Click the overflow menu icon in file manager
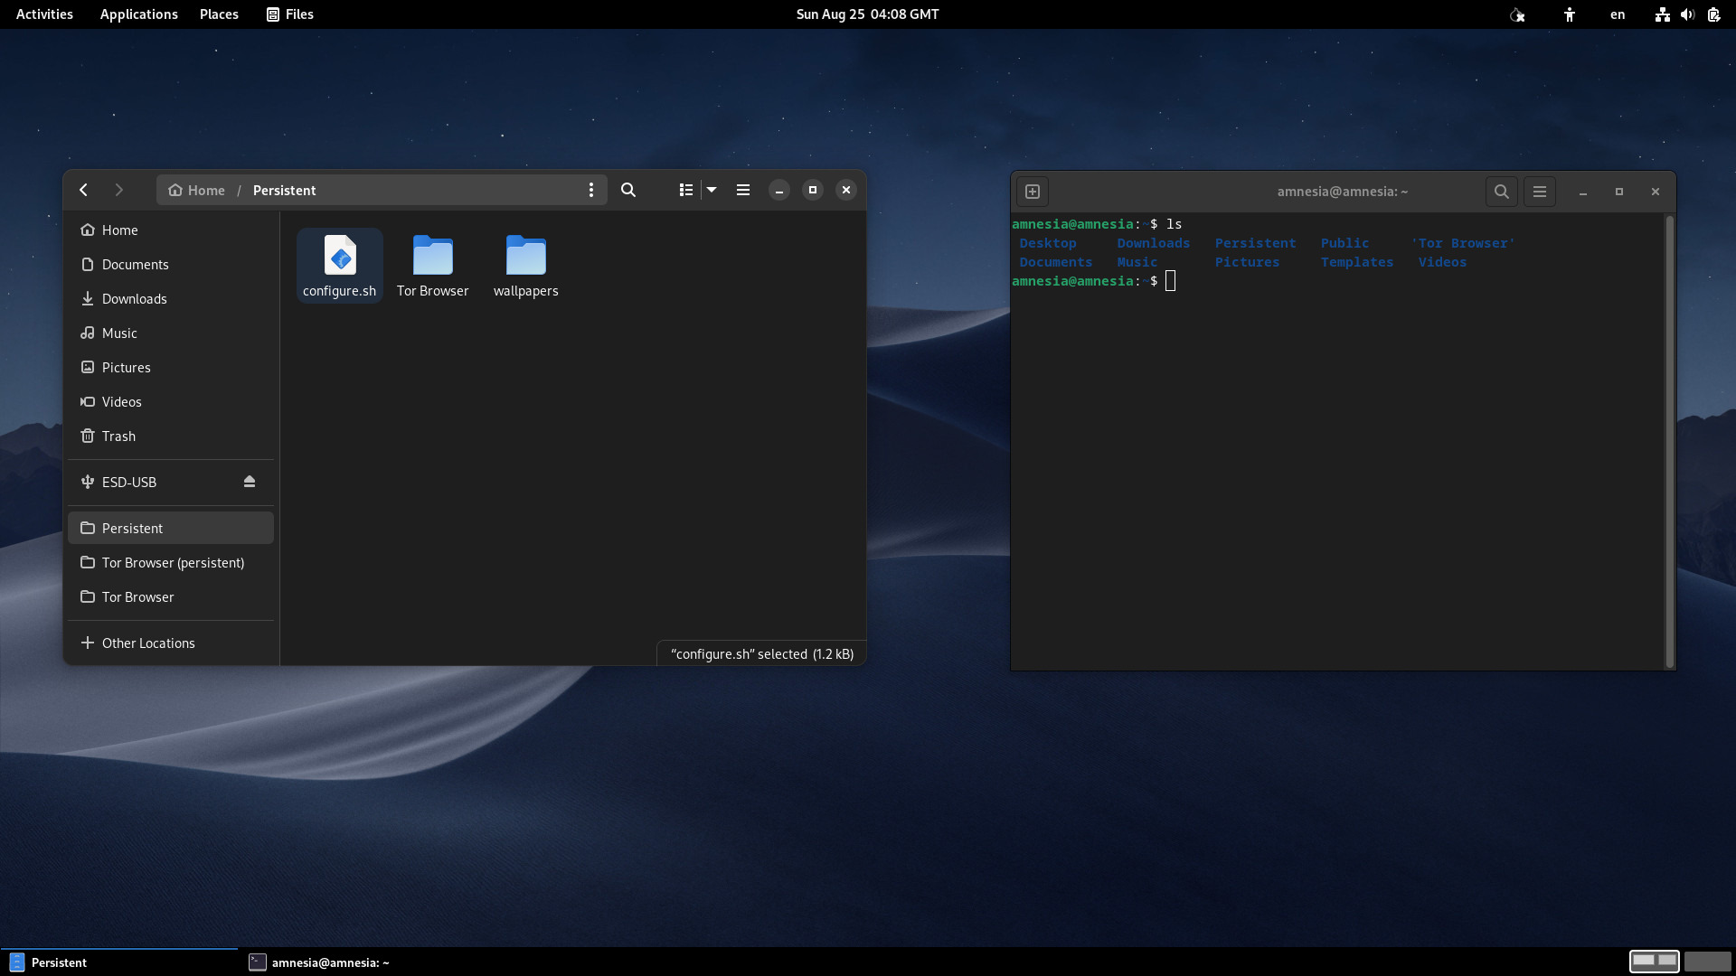The image size is (1736, 976). point(590,190)
